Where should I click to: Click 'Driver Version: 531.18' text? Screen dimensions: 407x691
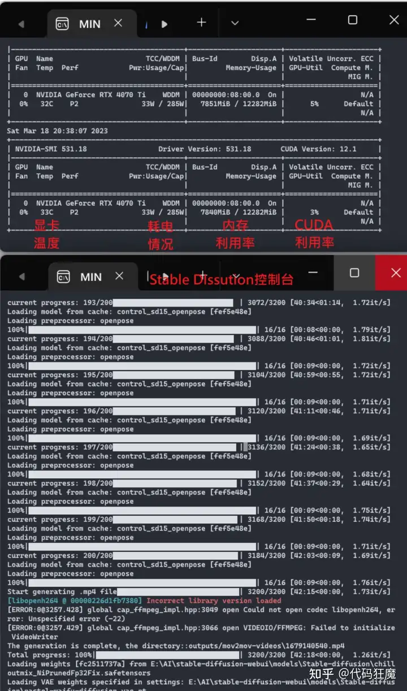(205, 149)
